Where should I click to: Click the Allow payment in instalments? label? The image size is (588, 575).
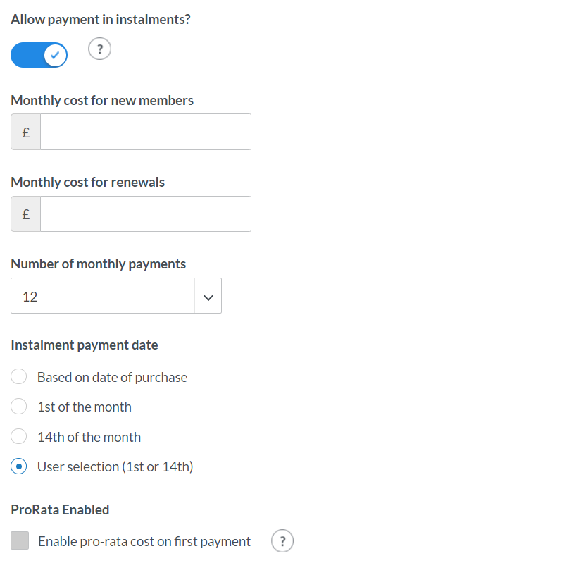[x=101, y=19]
